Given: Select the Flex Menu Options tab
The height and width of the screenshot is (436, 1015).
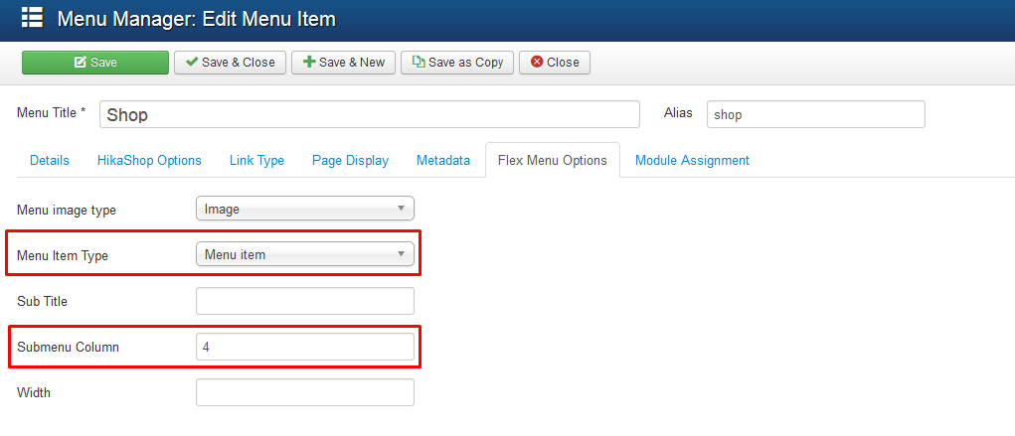Looking at the screenshot, I should pos(552,161).
